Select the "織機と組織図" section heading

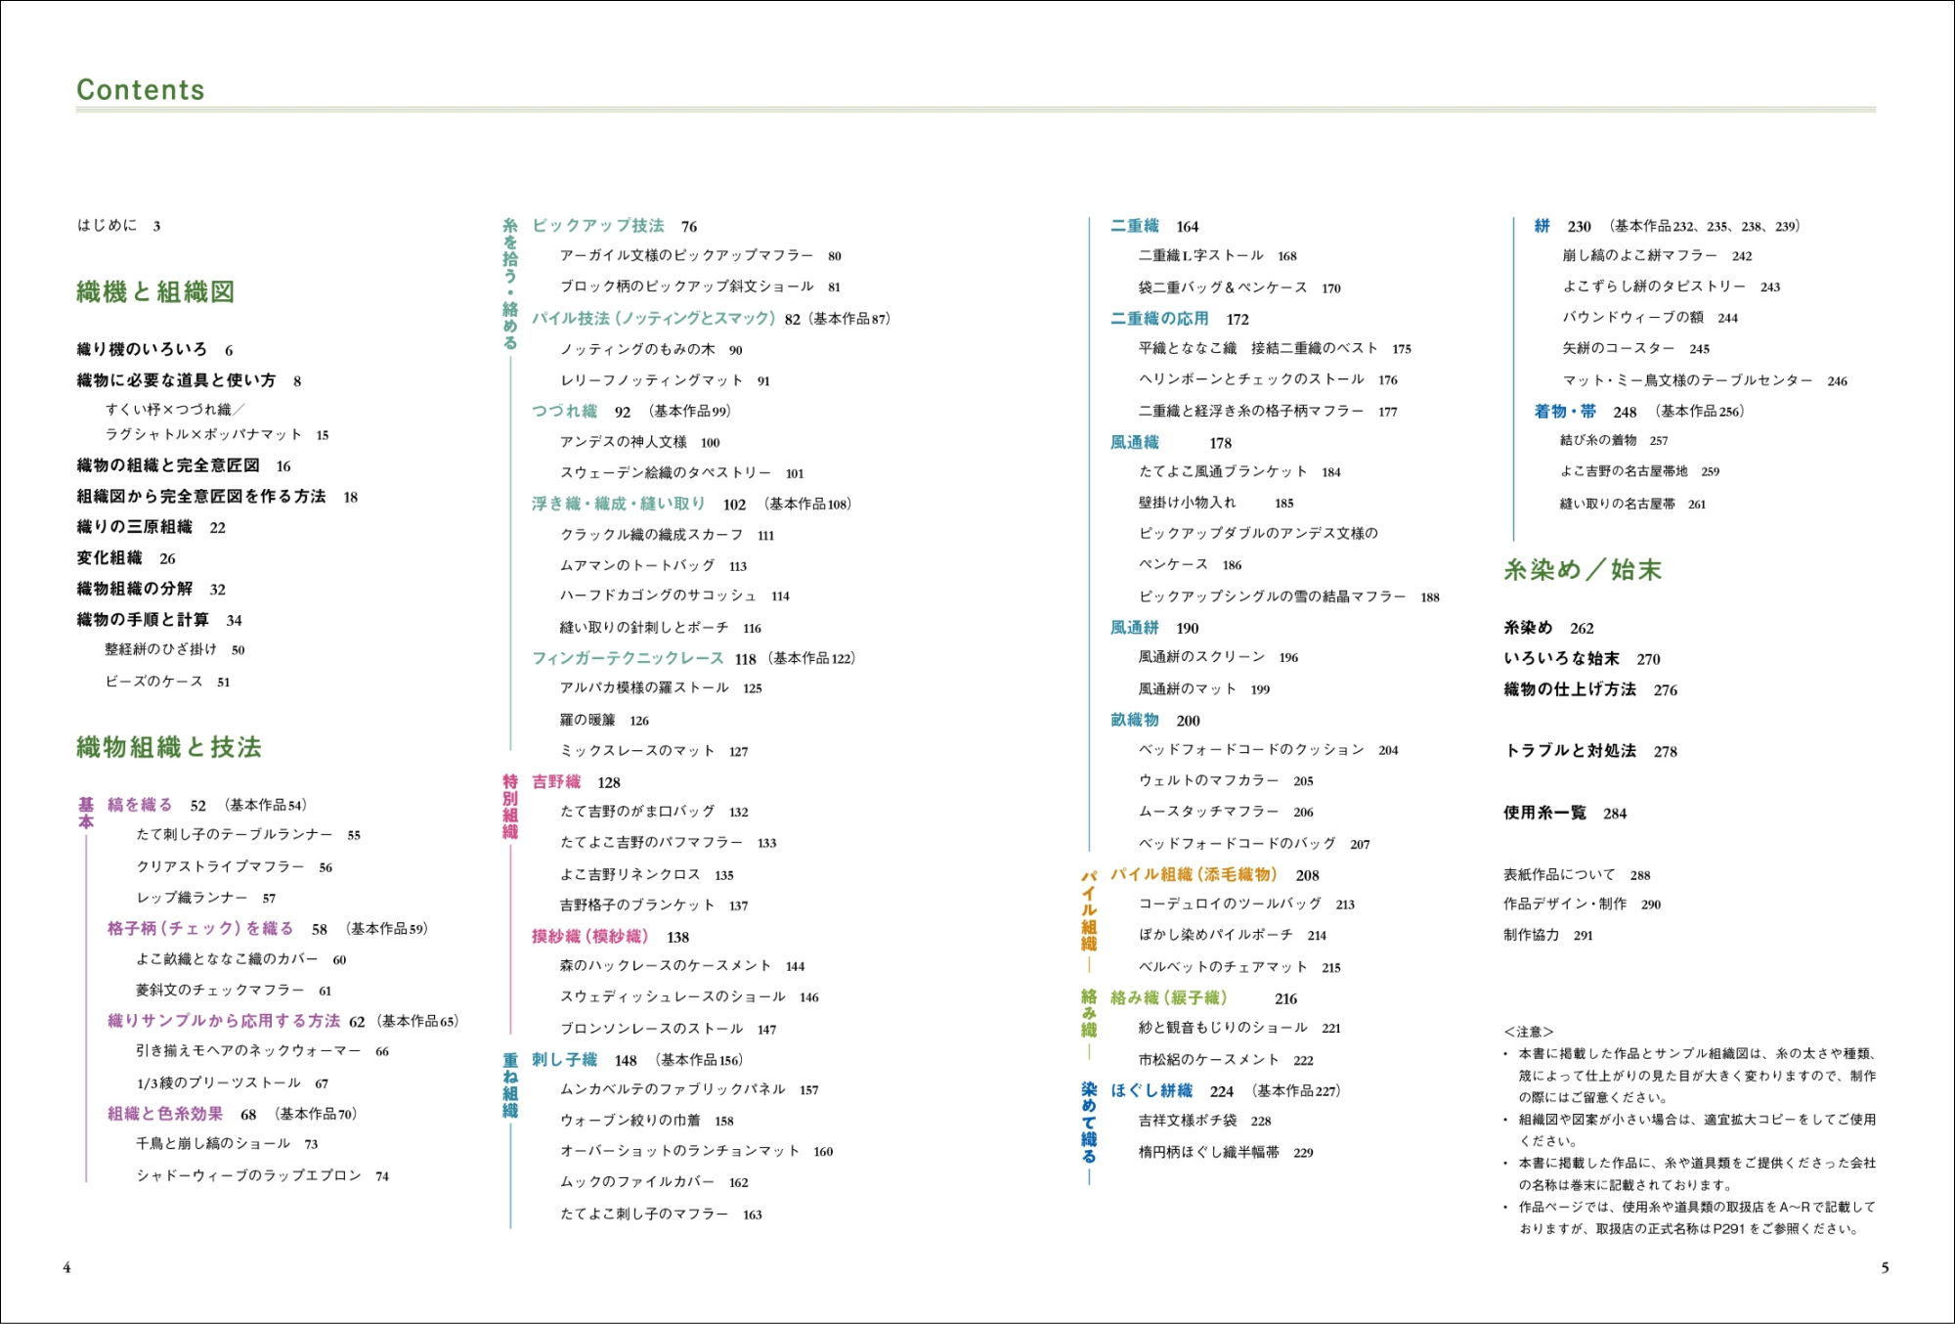tap(155, 291)
